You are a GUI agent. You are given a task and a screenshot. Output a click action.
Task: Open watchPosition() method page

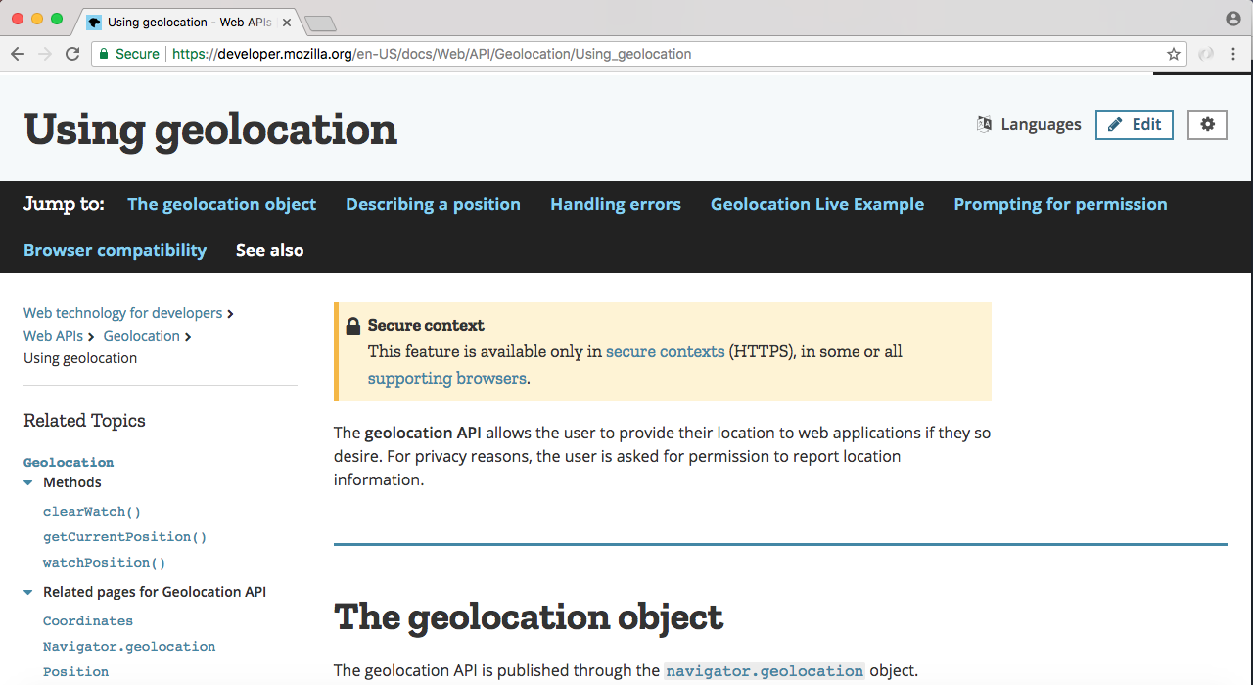[x=105, y=563]
